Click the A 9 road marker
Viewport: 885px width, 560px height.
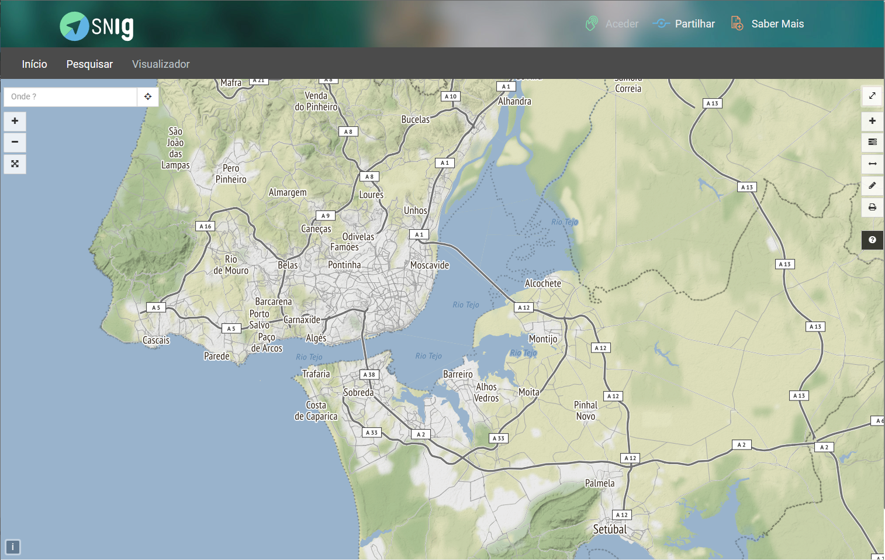tap(326, 216)
